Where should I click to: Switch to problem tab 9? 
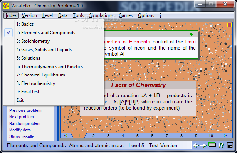[x=196, y=136]
